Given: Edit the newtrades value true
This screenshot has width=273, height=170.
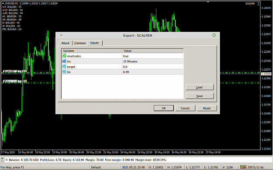Looking at the screenshot, I should click(x=153, y=56).
